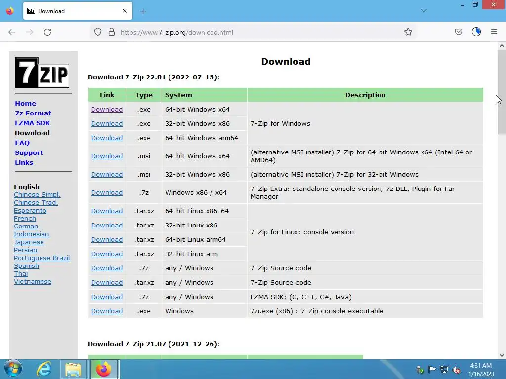
Task: Launch Internet Explorer from taskbar
Action: [44, 369]
